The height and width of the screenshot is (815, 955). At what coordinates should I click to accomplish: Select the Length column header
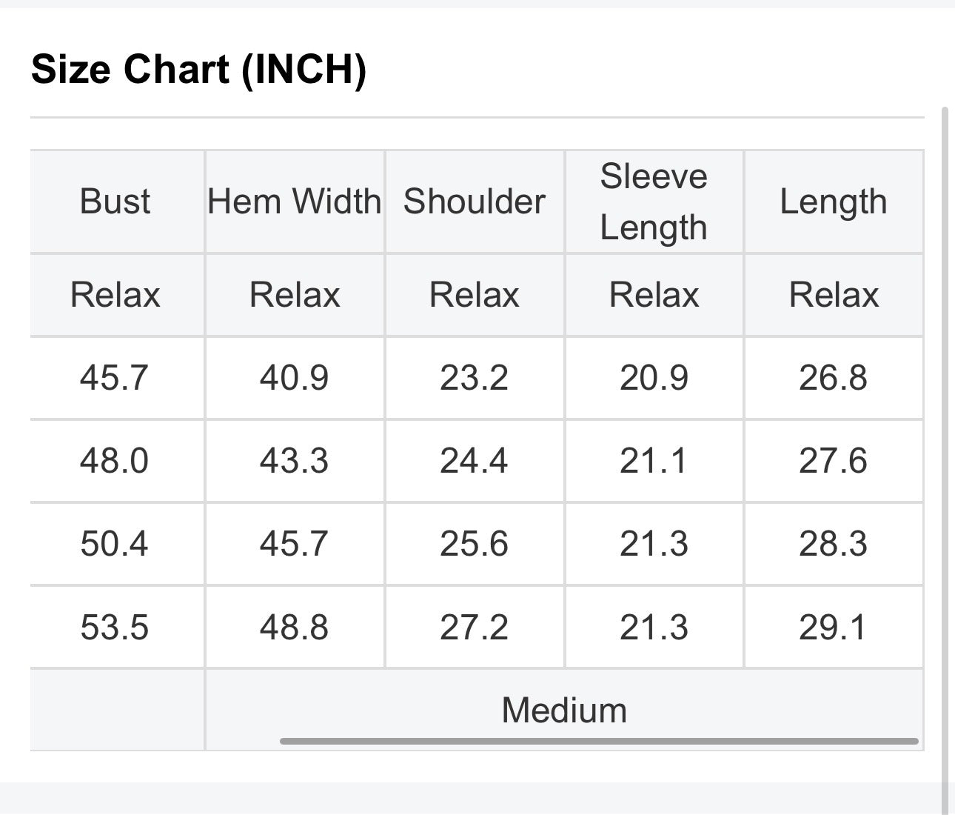tap(834, 202)
